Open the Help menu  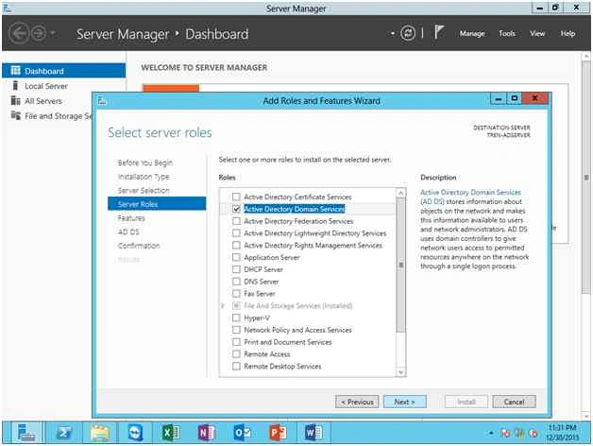[568, 34]
